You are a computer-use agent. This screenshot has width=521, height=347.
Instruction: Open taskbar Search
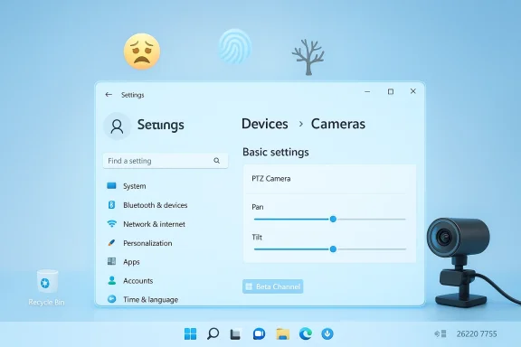point(213,333)
